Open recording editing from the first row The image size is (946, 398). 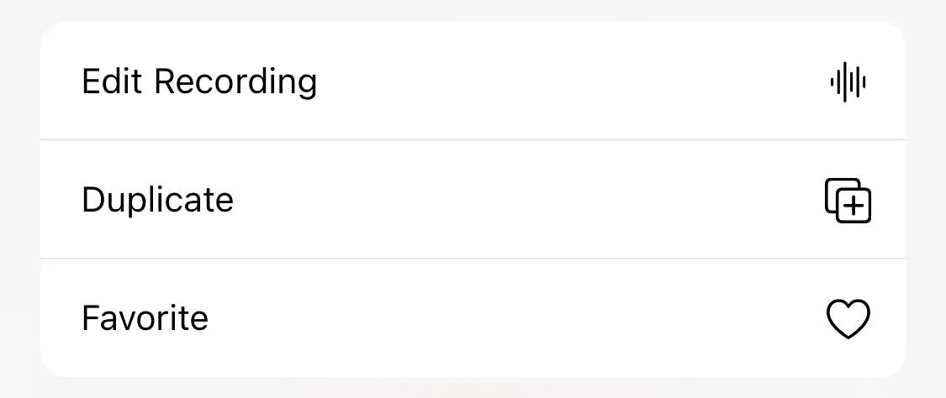473,81
